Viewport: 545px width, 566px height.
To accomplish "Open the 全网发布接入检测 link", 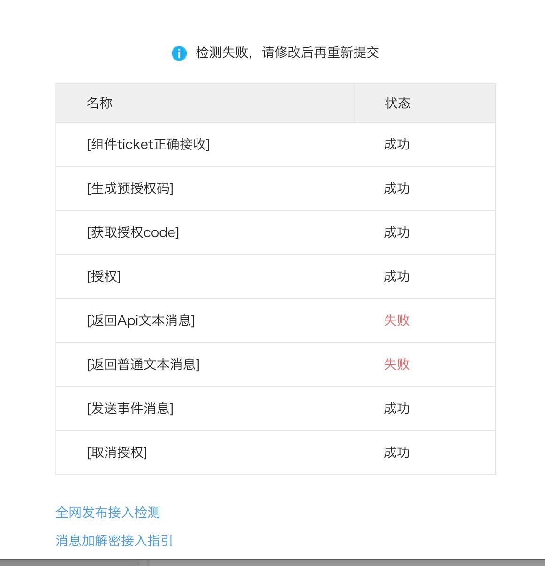I will point(108,513).
